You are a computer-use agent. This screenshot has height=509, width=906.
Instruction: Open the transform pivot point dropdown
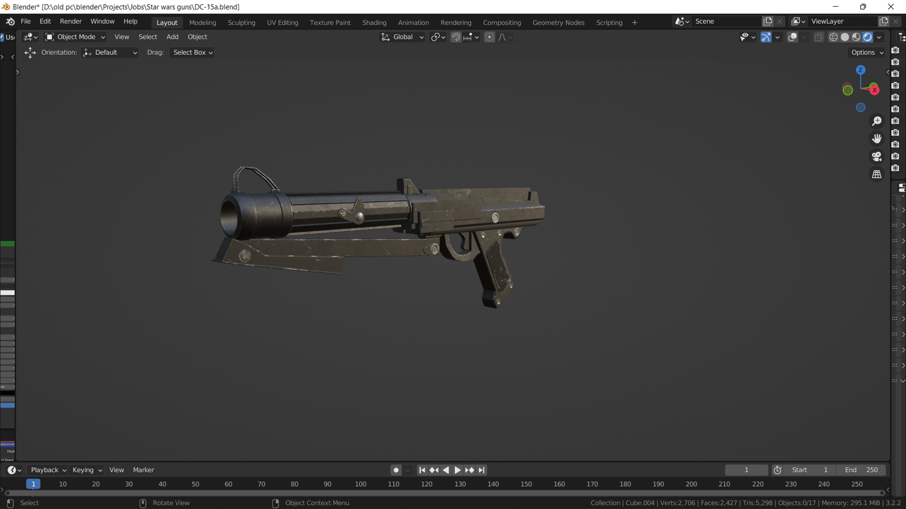point(439,37)
